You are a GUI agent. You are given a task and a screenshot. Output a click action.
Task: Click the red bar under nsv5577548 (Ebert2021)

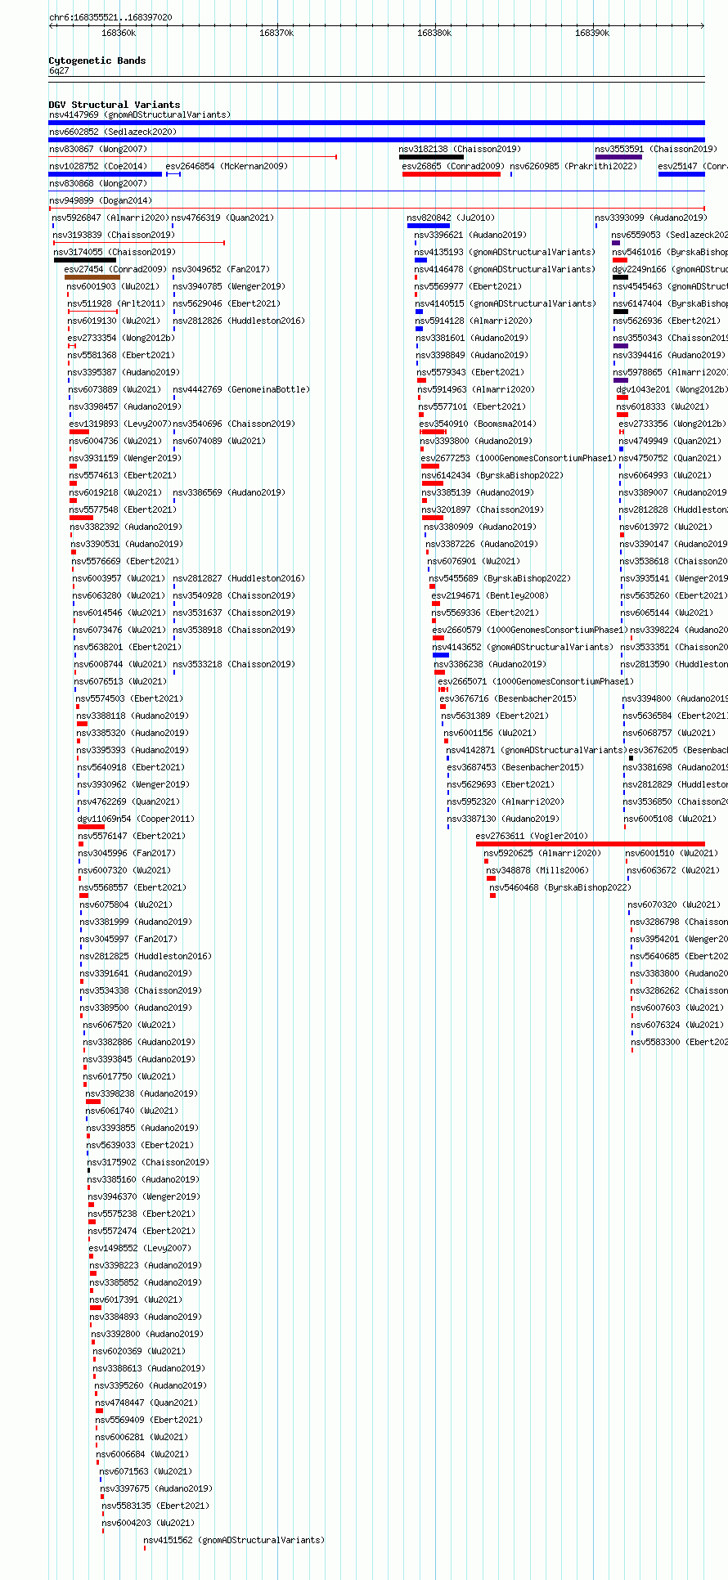click(x=81, y=518)
